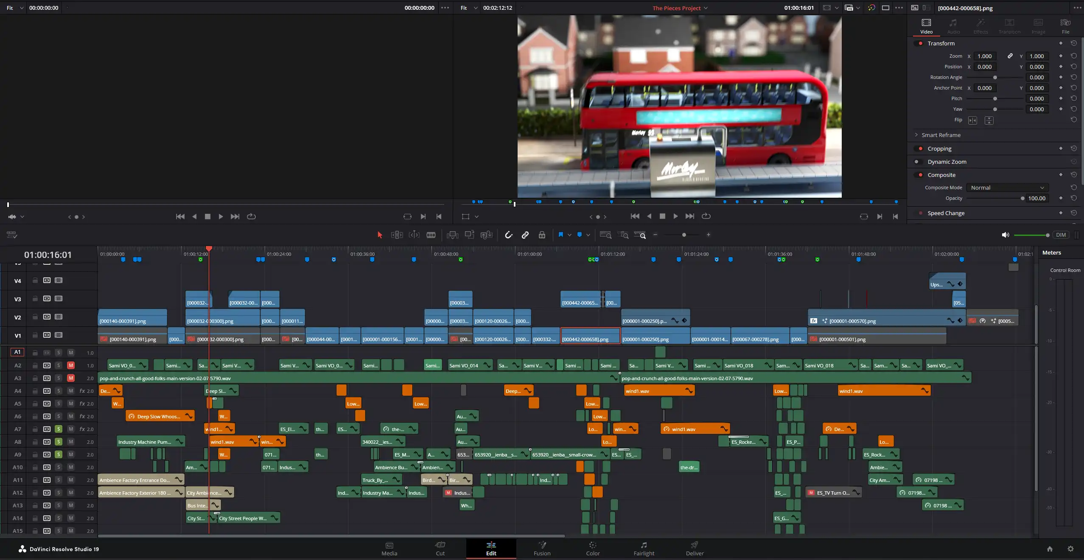Toggle the Position Lock padlock icon
The width and height of the screenshot is (1084, 560).
pos(542,235)
